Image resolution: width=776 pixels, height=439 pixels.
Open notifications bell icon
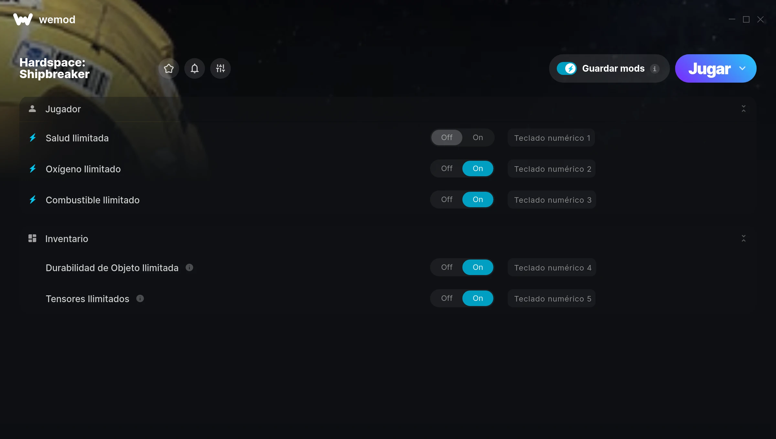pyautogui.click(x=195, y=68)
